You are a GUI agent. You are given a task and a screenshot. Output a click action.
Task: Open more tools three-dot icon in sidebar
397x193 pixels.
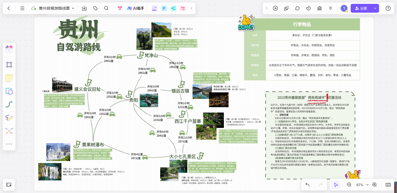point(9,144)
